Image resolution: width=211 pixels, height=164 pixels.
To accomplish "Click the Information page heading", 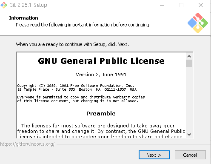I will pos(24,18).
